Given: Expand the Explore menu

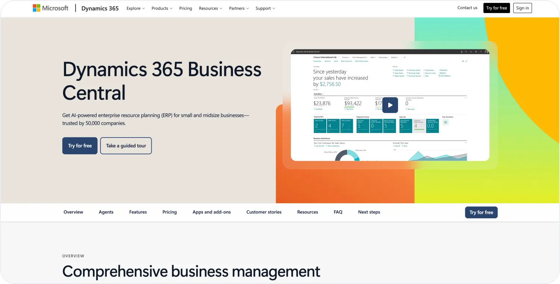Looking at the screenshot, I should pyautogui.click(x=136, y=8).
